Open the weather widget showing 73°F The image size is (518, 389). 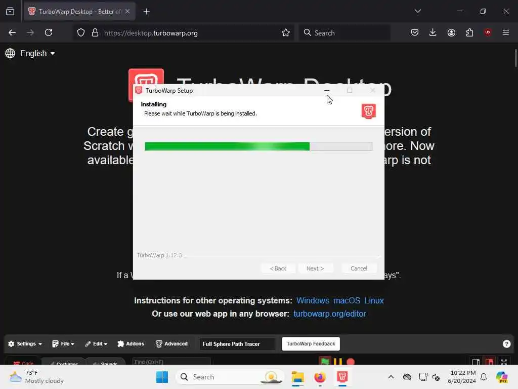coord(36,377)
